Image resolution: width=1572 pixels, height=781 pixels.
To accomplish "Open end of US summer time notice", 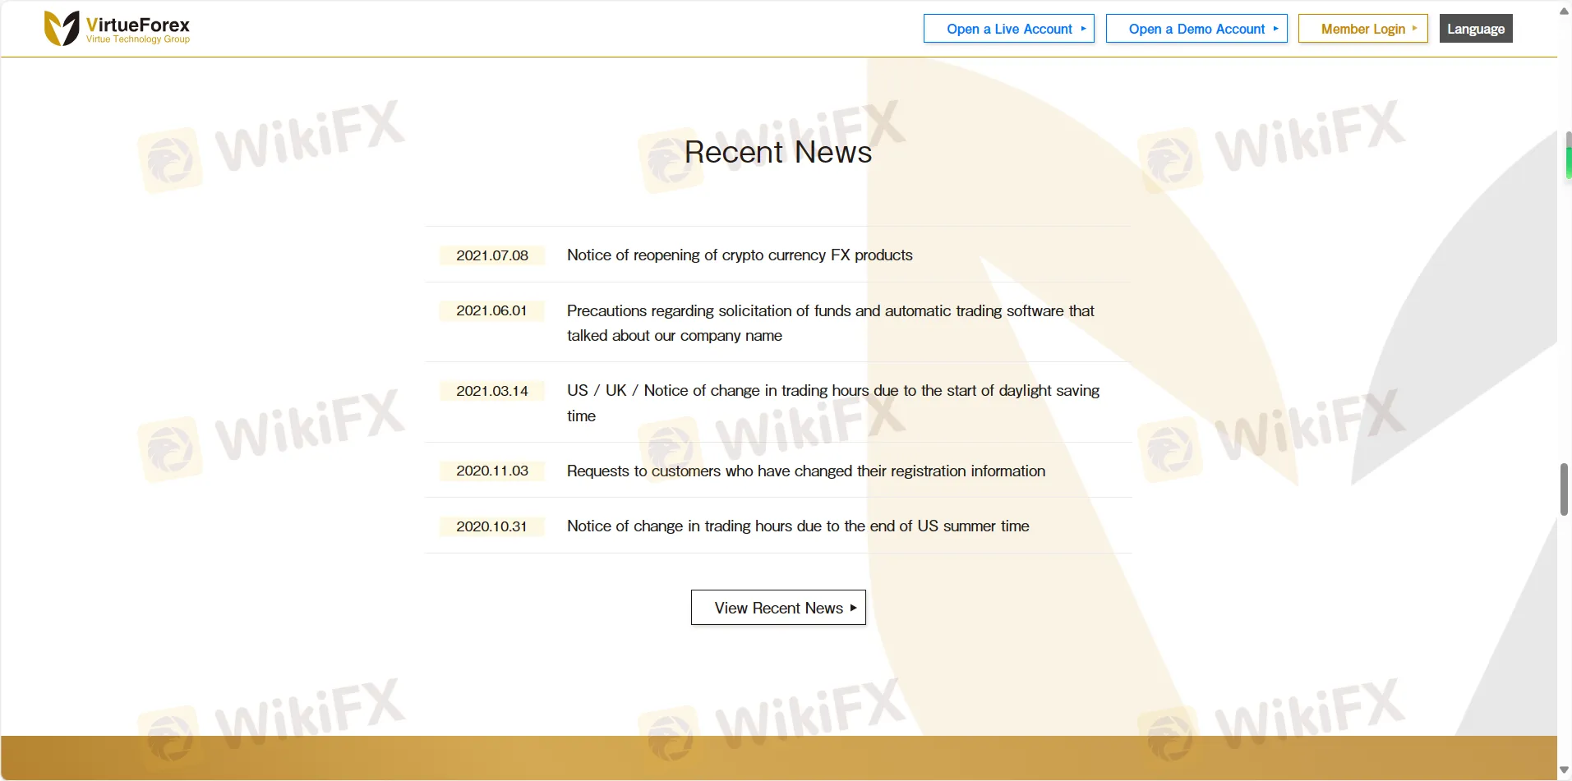I will pyautogui.click(x=797, y=526).
